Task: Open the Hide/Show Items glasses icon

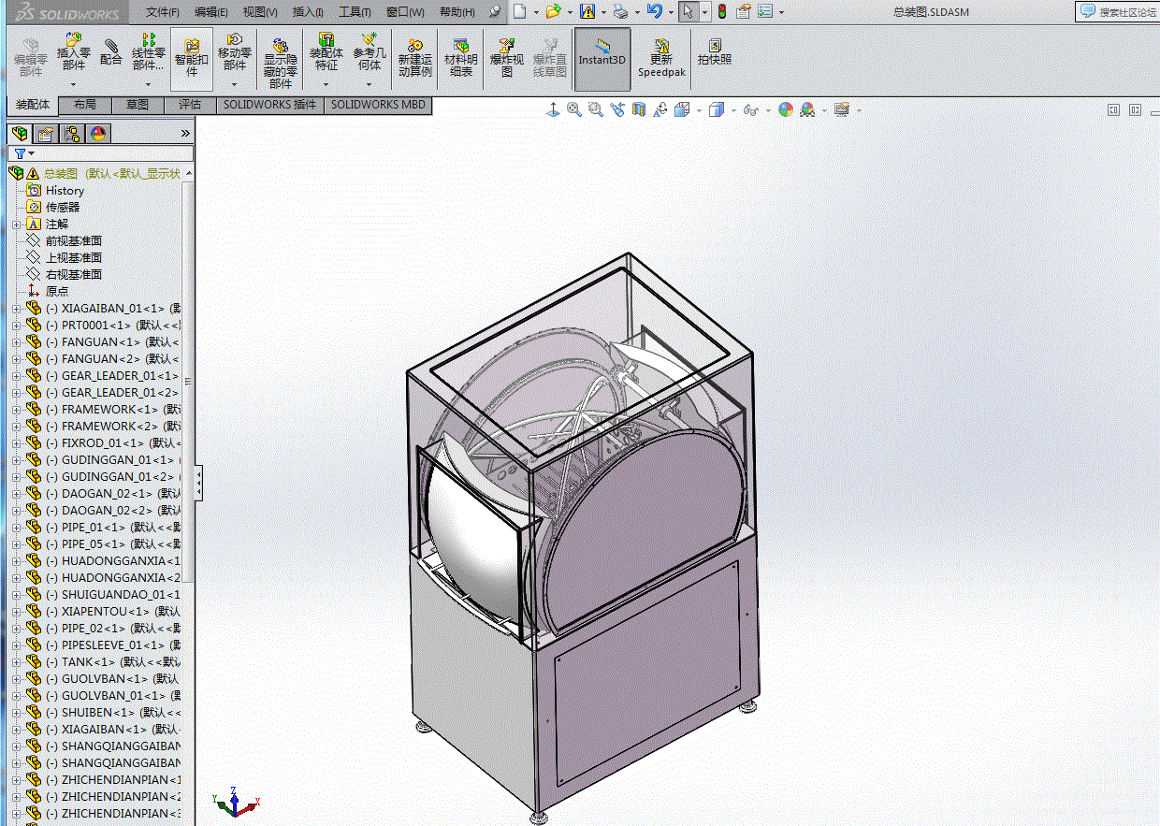Action: (749, 109)
